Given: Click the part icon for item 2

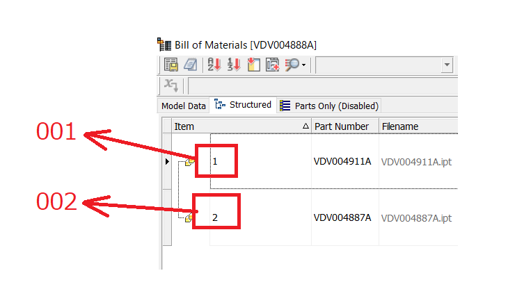Looking at the screenshot, I should [x=189, y=218].
